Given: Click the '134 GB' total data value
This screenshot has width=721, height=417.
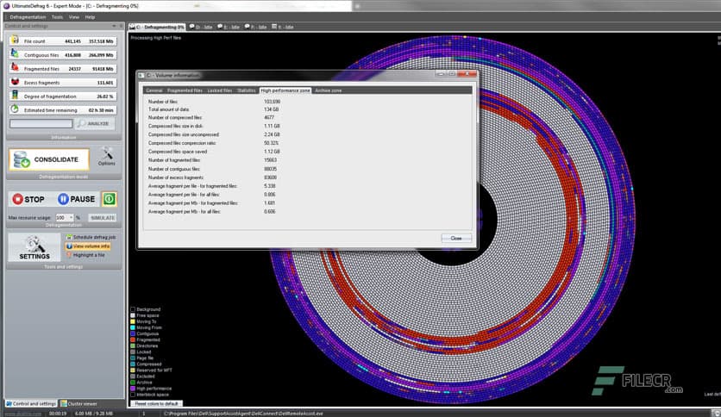Looking at the screenshot, I should tap(272, 109).
